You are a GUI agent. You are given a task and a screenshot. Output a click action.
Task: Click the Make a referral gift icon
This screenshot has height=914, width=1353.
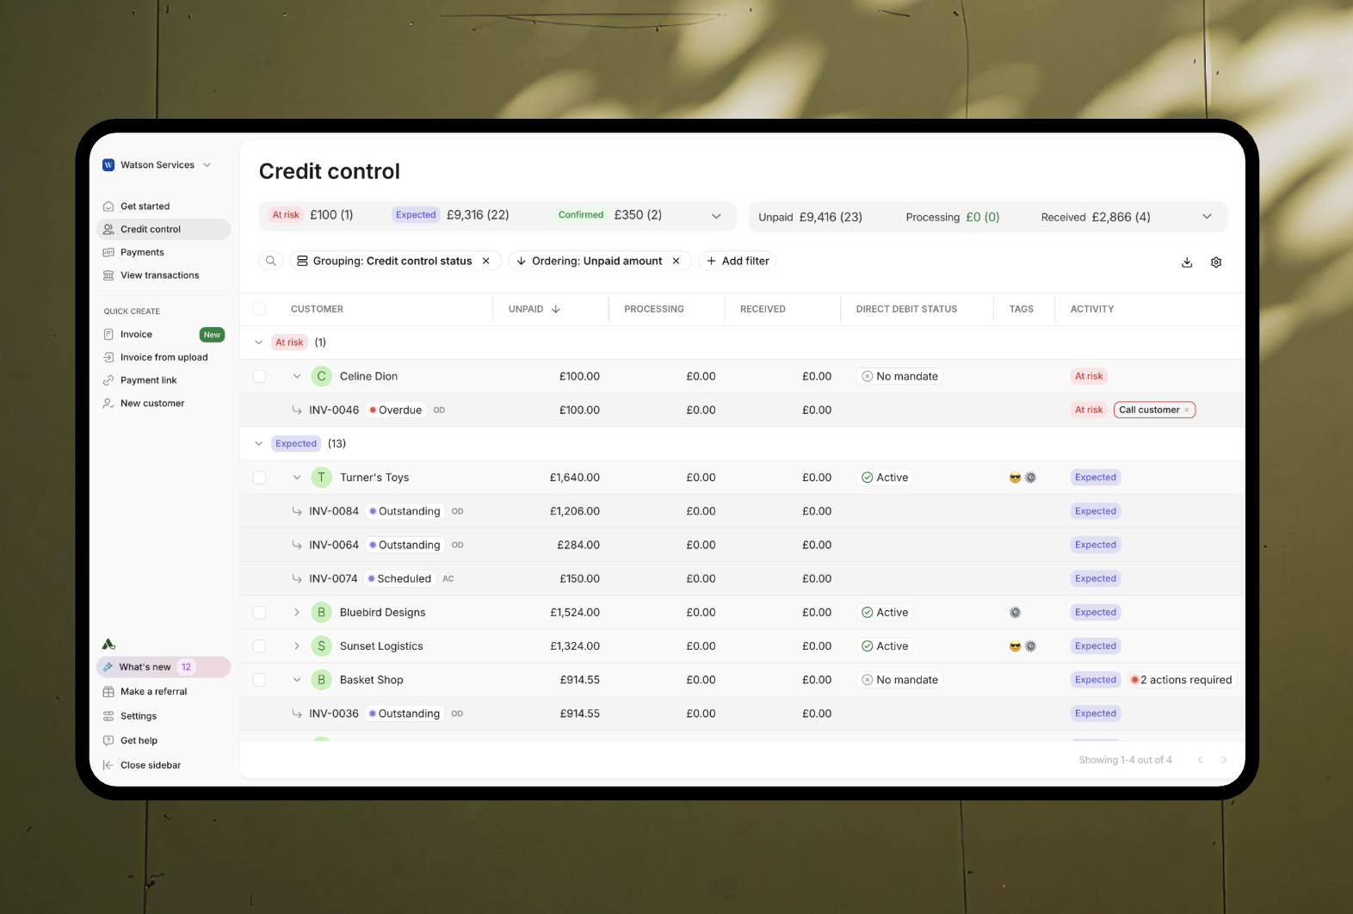[108, 692]
